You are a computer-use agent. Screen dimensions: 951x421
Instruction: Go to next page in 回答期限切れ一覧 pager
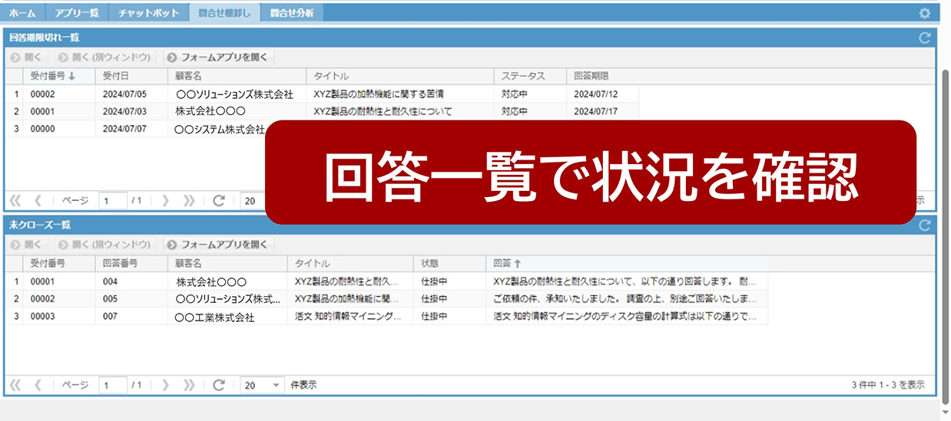165,200
